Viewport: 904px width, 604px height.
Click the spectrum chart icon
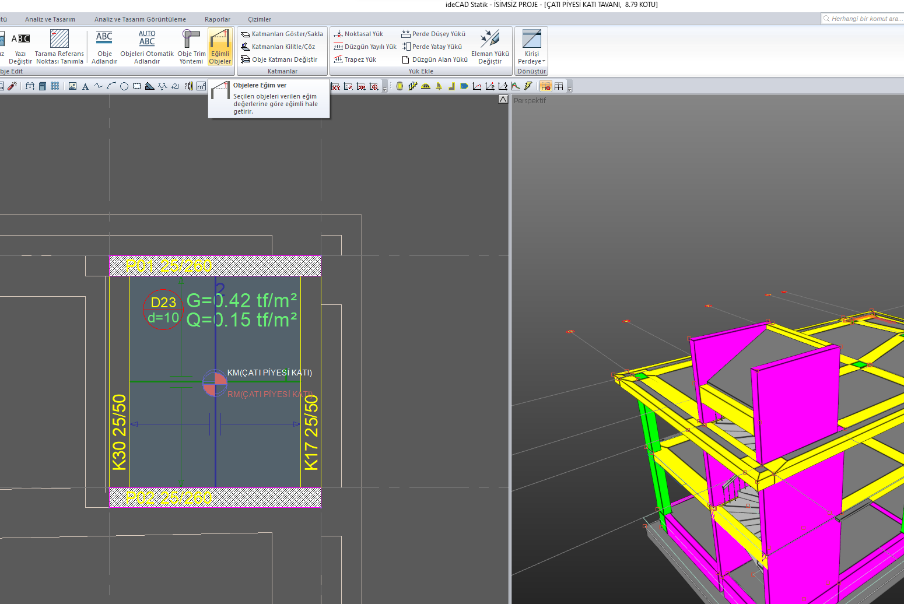(516, 86)
